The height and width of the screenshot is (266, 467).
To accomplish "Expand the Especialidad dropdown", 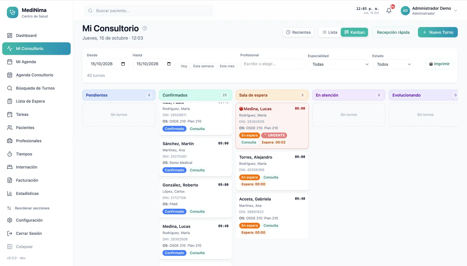I will click(x=338, y=64).
